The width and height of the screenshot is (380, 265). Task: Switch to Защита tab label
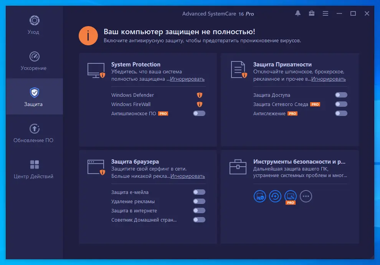click(x=33, y=104)
